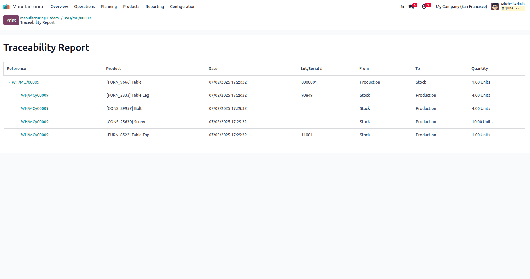The width and height of the screenshot is (530, 279).
Task: Click the From column header
Action: (364, 69)
